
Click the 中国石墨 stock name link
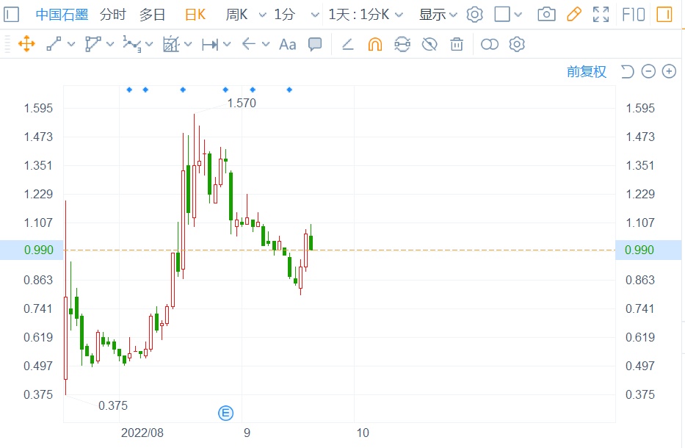(x=62, y=15)
